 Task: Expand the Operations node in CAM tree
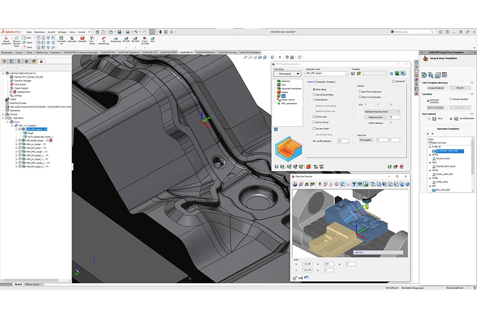(x=3, y=118)
